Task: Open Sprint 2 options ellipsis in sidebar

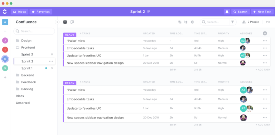Action: pyautogui.click(x=51, y=61)
